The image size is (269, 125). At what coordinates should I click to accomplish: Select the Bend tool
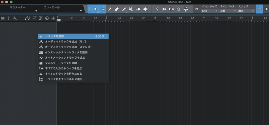click(138, 9)
